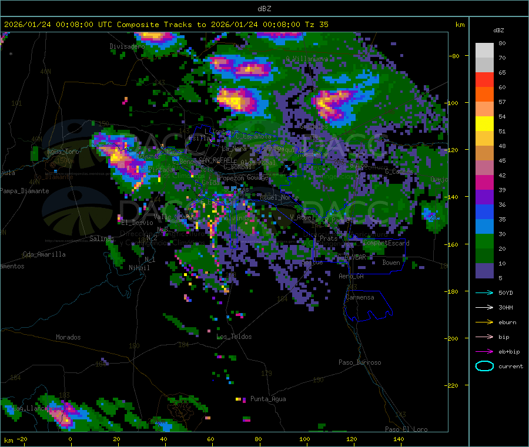This screenshot has height=447, width=529.
Task: Click the Nihuil location label
Action: pos(139,268)
